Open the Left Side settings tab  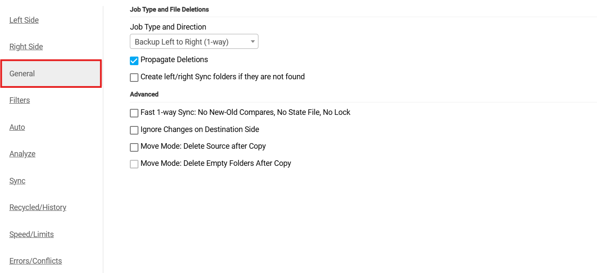pos(24,20)
